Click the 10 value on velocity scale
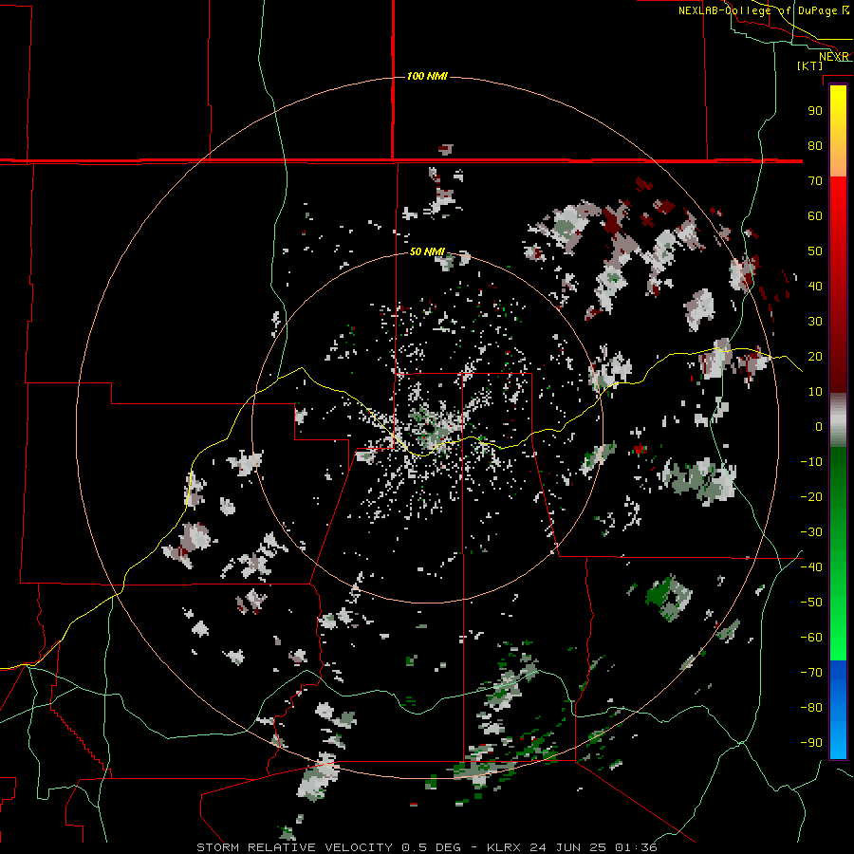Viewport: 854px width, 854px height. 815,392
